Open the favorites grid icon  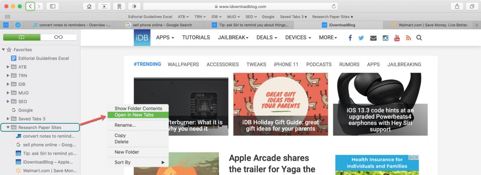[7, 17]
